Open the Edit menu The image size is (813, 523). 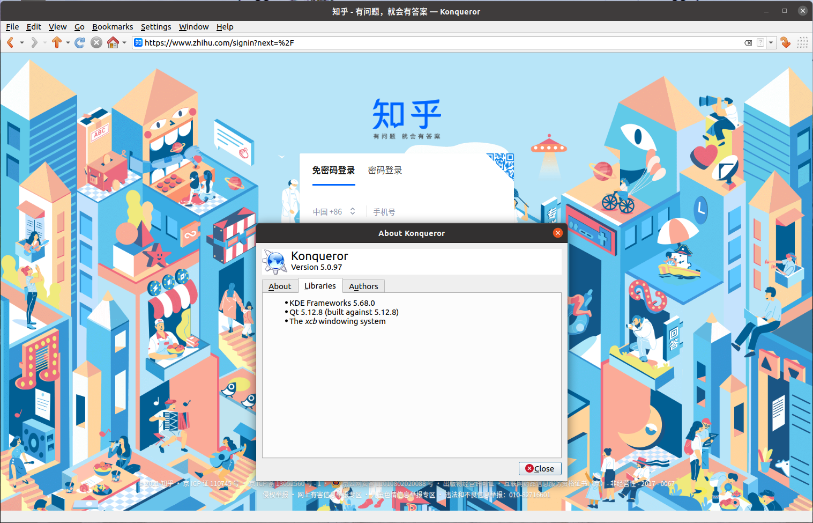click(34, 27)
